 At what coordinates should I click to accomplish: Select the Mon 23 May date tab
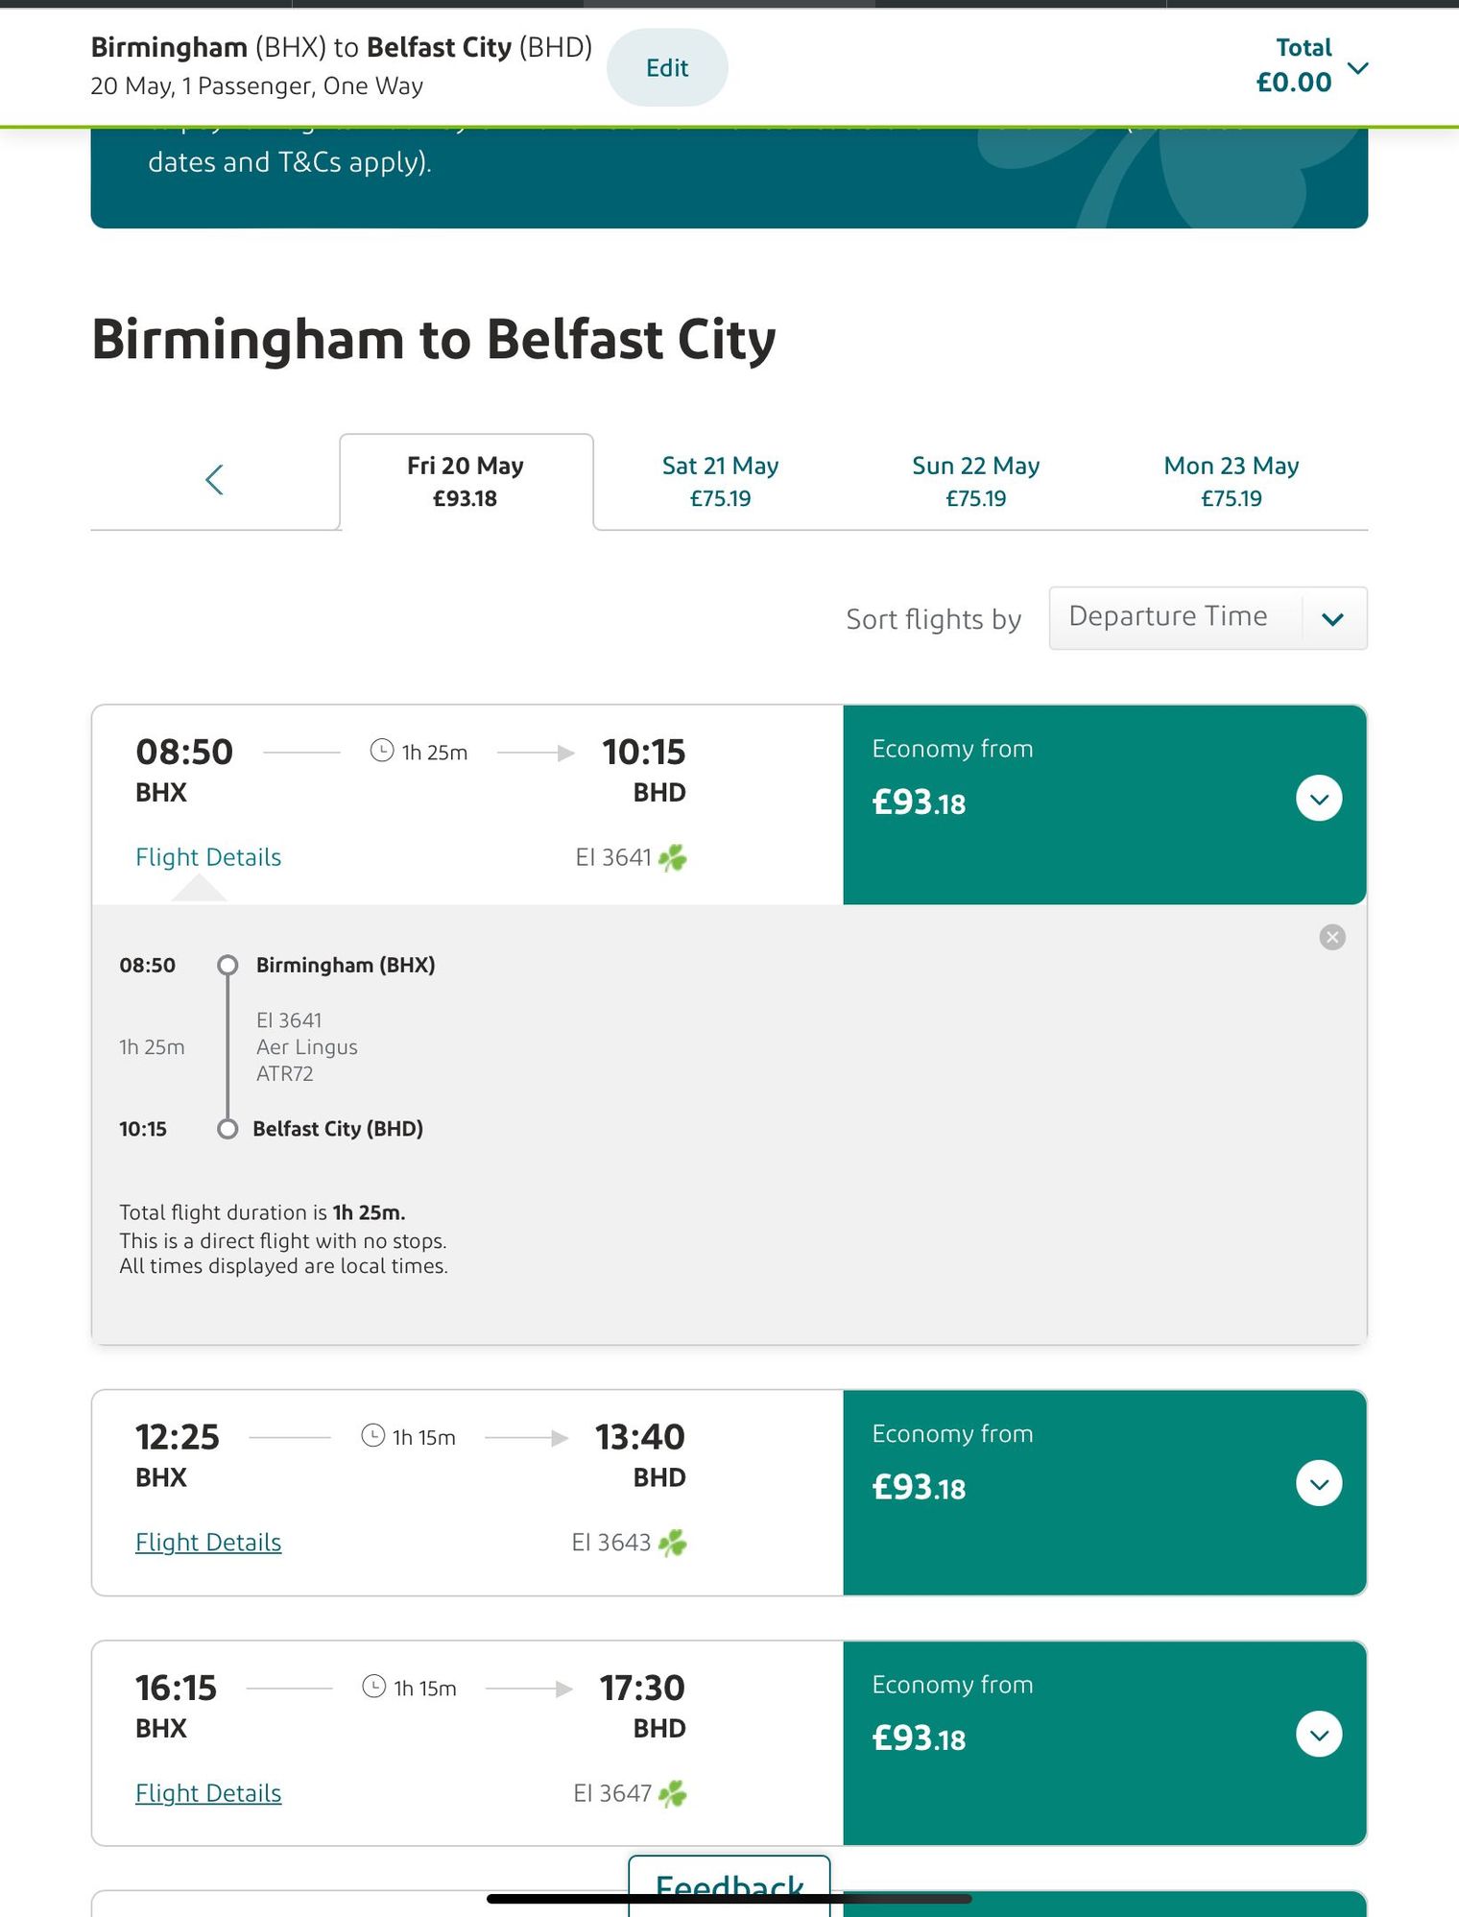(x=1232, y=481)
